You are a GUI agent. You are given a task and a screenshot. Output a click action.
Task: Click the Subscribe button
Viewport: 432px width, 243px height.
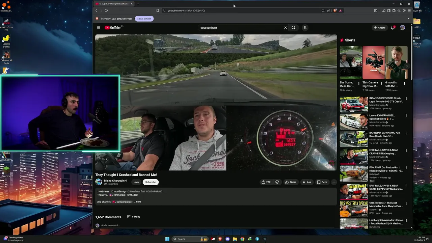pyautogui.click(x=151, y=182)
